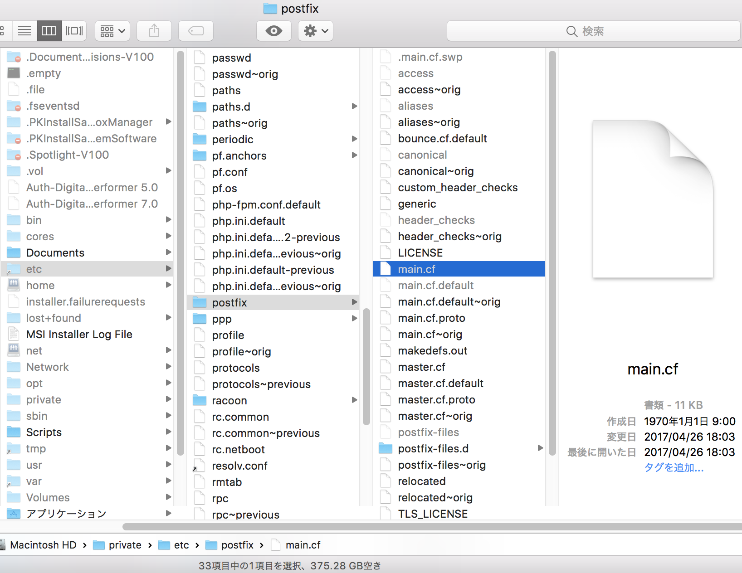Select the custom_header_checks file
742x573 pixels.
[459, 188]
